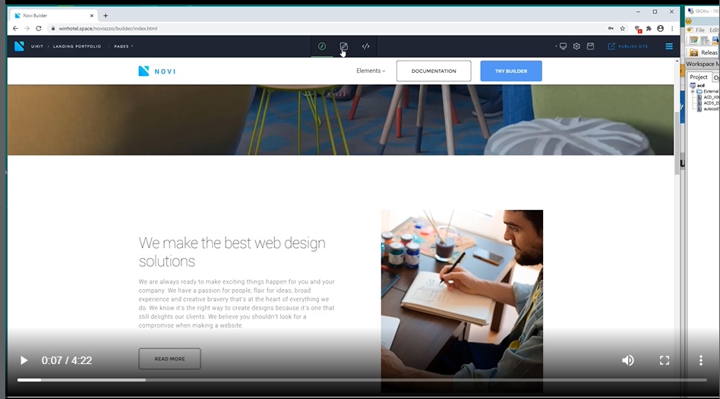Viewport: 720px width, 399px height.
Task: Click the Read More button
Action: 169,359
